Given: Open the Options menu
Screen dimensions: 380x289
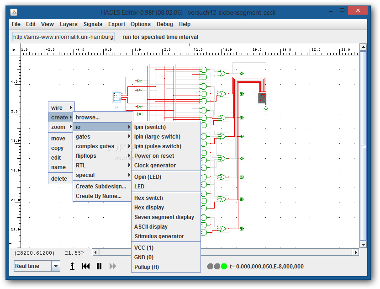Looking at the screenshot, I should click(x=141, y=24).
